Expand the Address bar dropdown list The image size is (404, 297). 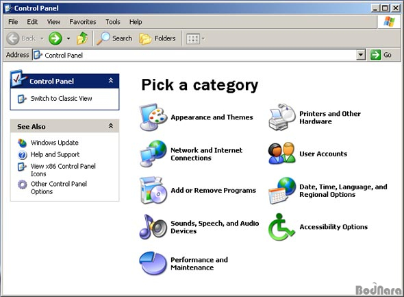(361, 55)
